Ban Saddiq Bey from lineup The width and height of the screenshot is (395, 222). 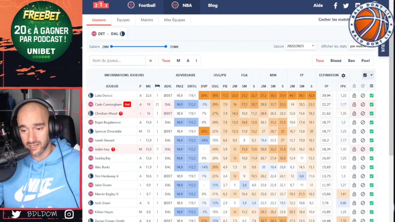click(363, 158)
